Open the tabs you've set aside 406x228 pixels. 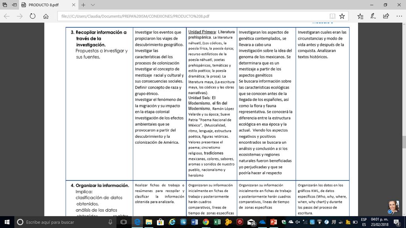(5, 5)
